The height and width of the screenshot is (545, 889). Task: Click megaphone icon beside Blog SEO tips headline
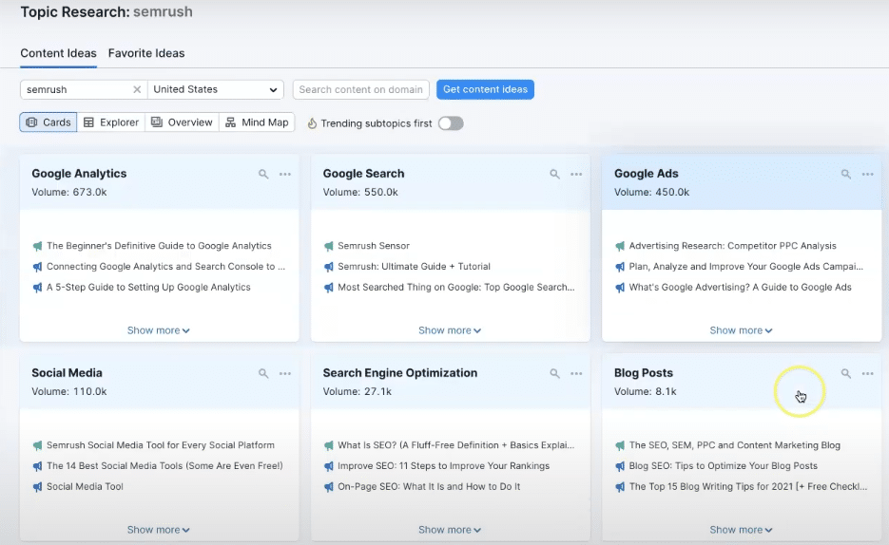pos(620,466)
